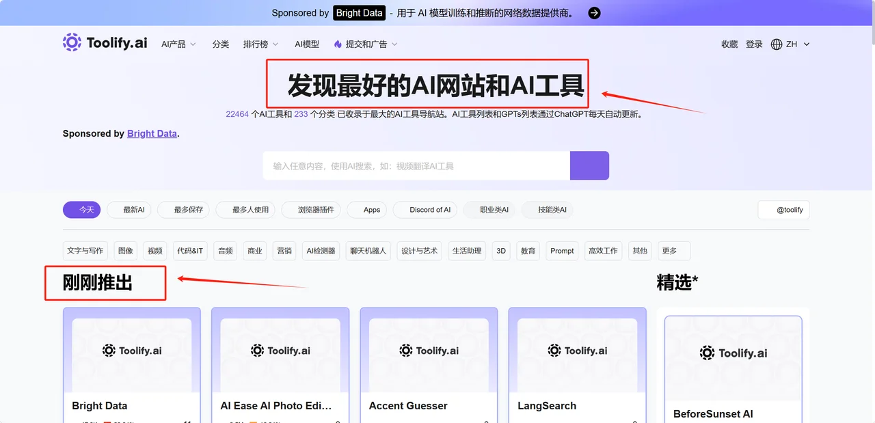Image resolution: width=875 pixels, height=423 pixels.
Task: Click the BeforeSunset AI card title
Action: click(713, 414)
